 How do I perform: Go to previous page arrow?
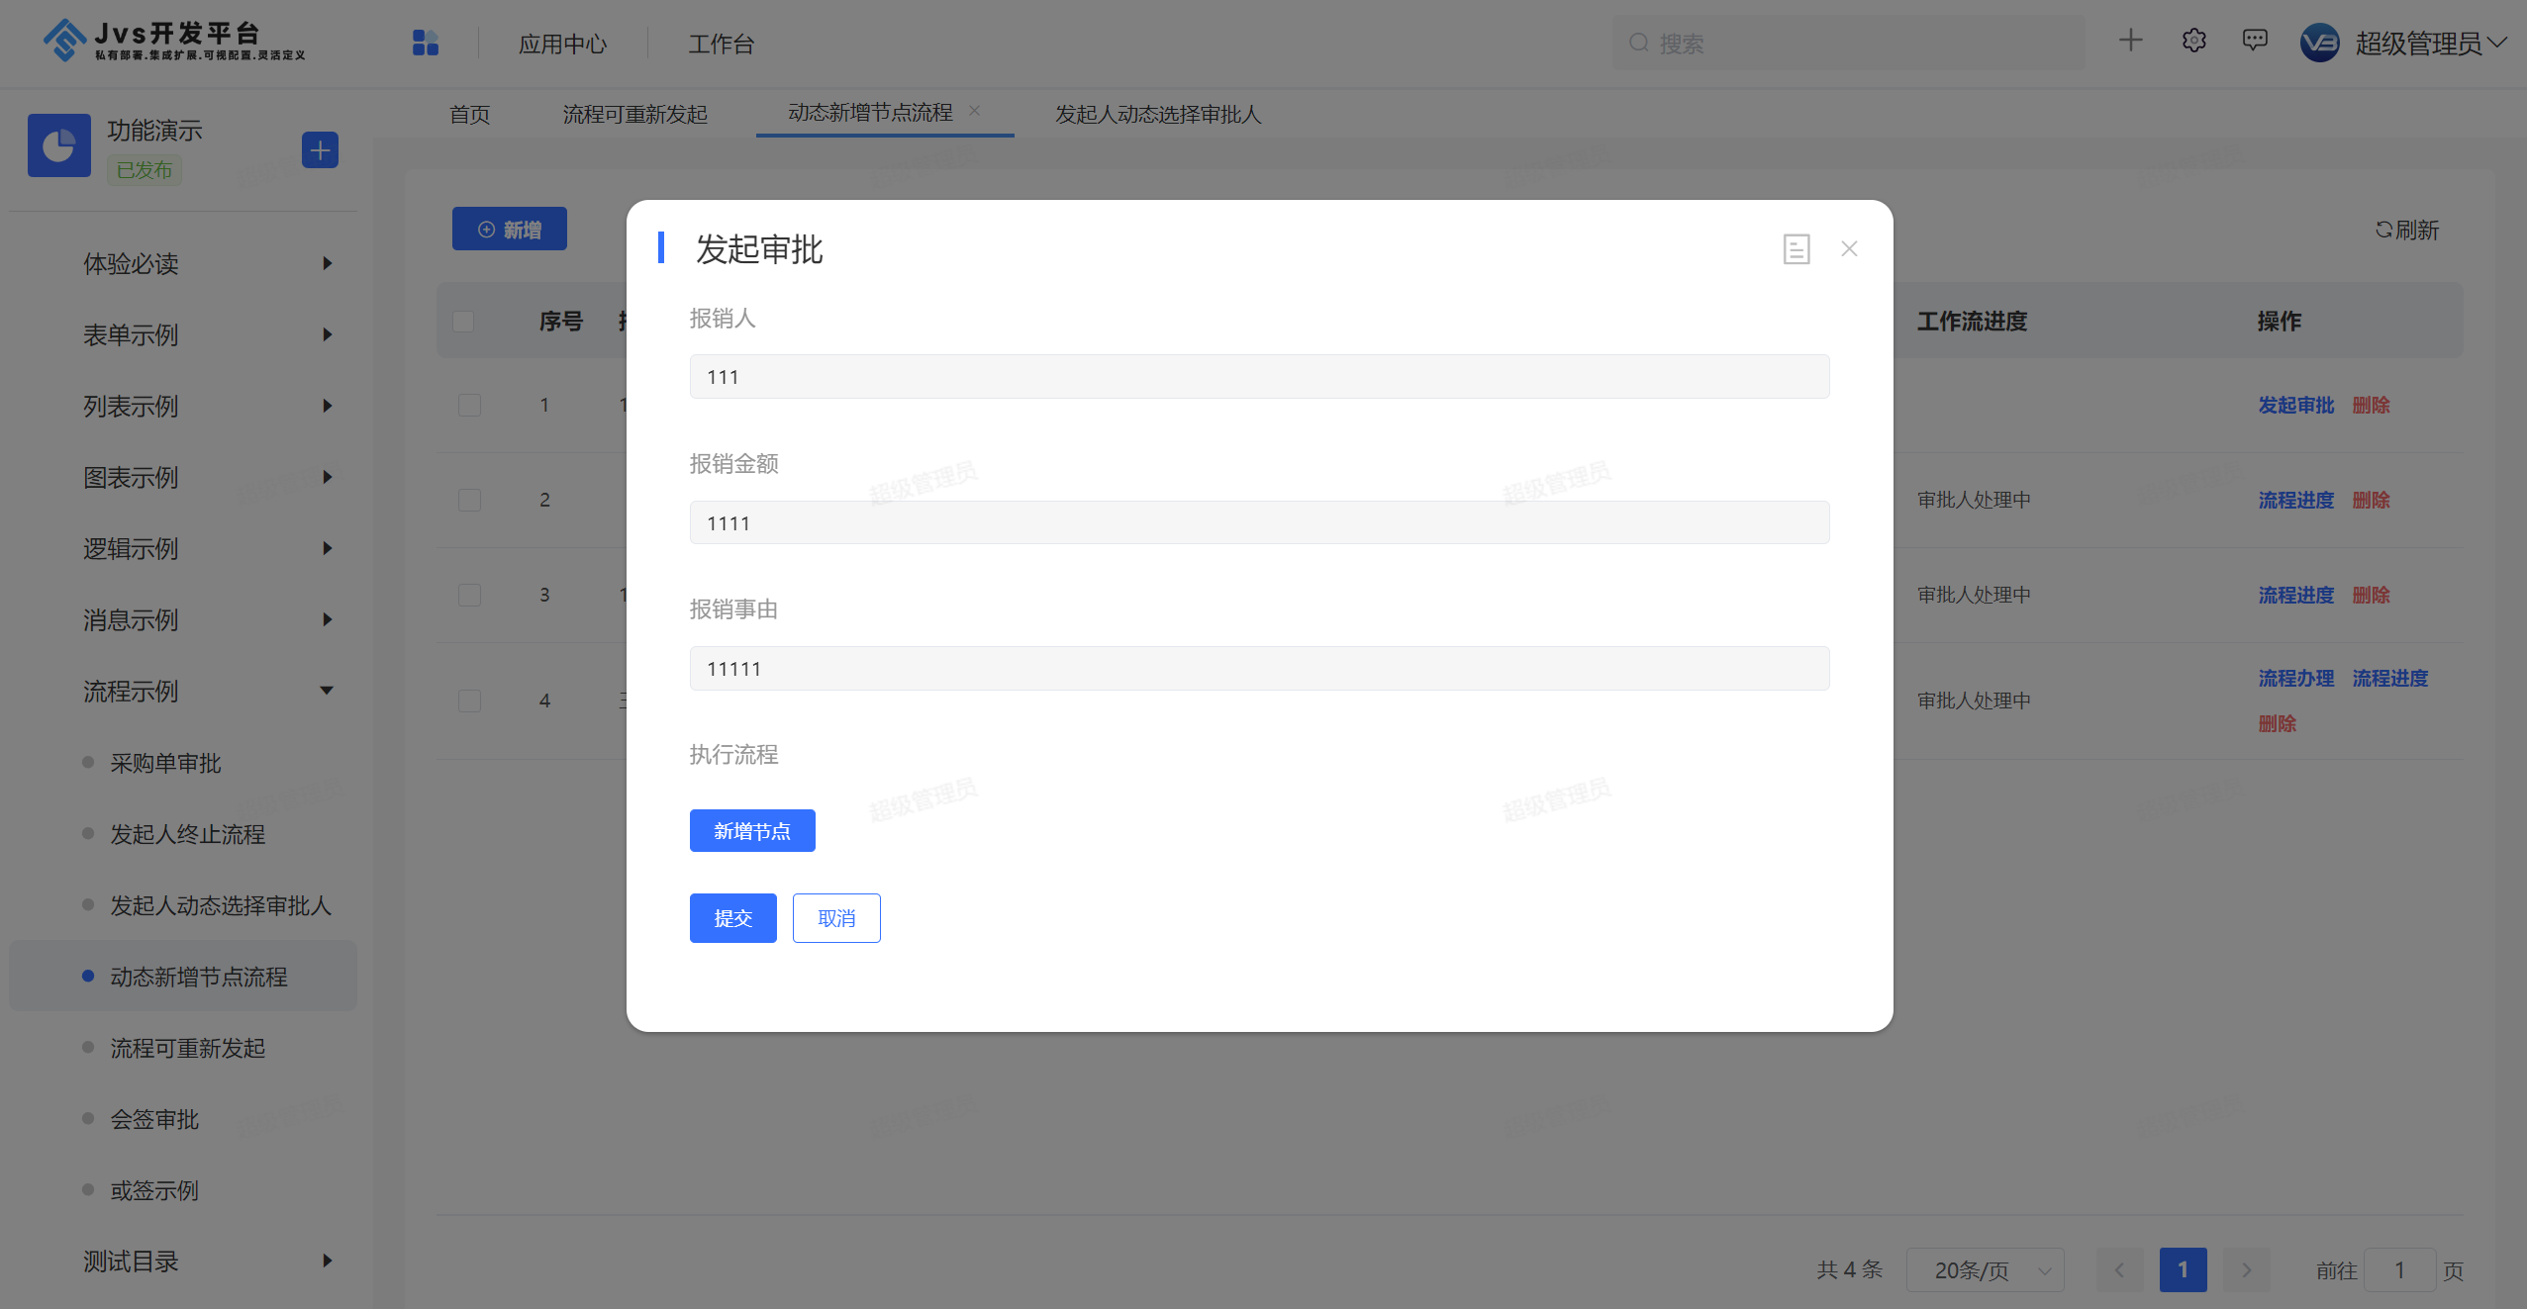click(2119, 1269)
